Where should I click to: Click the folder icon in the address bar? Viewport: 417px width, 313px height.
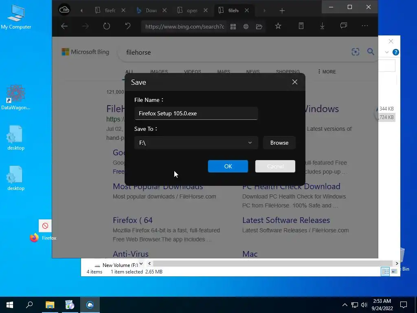[x=259, y=26]
